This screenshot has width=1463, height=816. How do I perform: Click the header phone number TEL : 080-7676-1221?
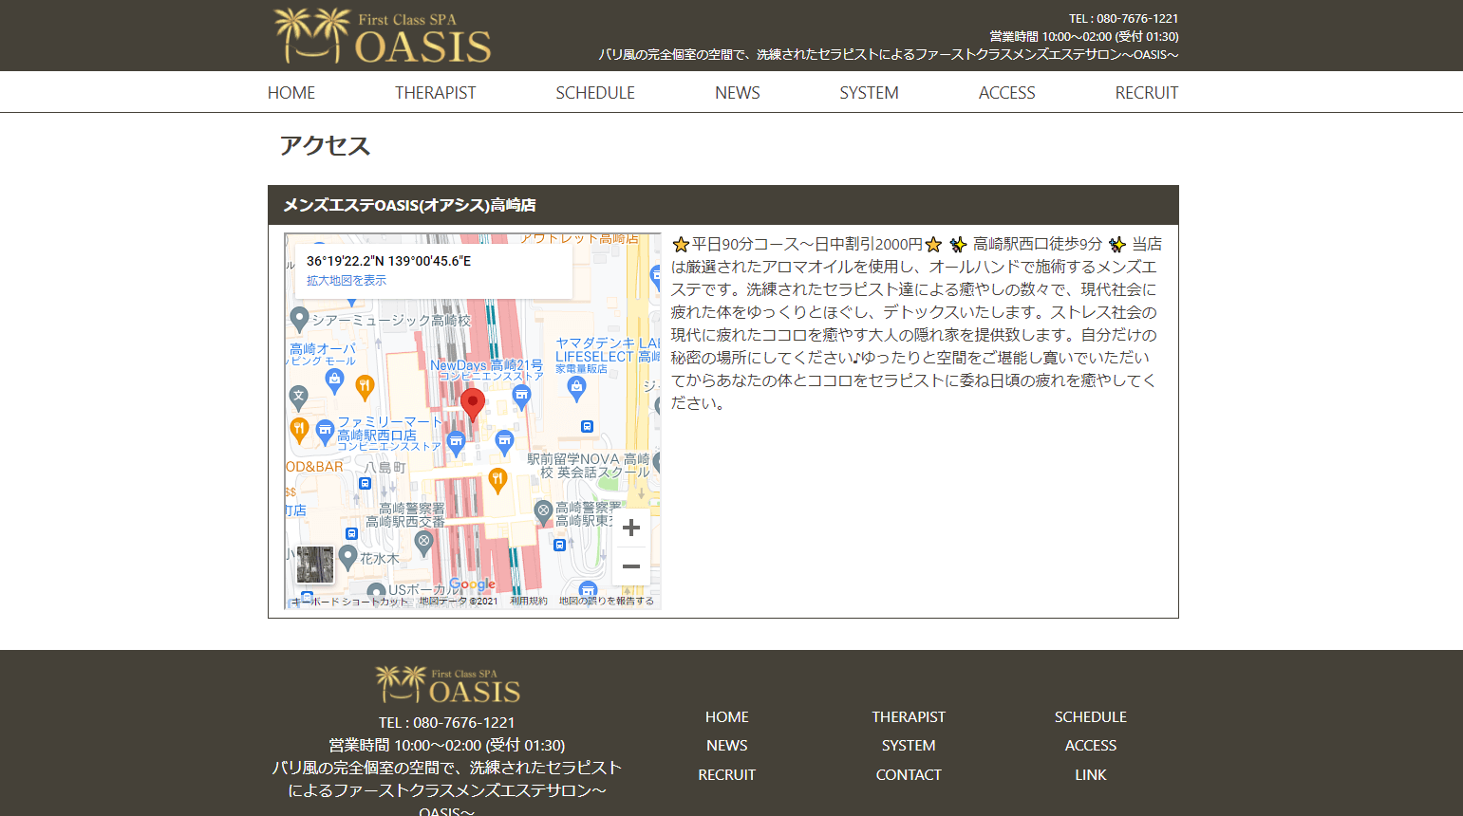(1123, 18)
